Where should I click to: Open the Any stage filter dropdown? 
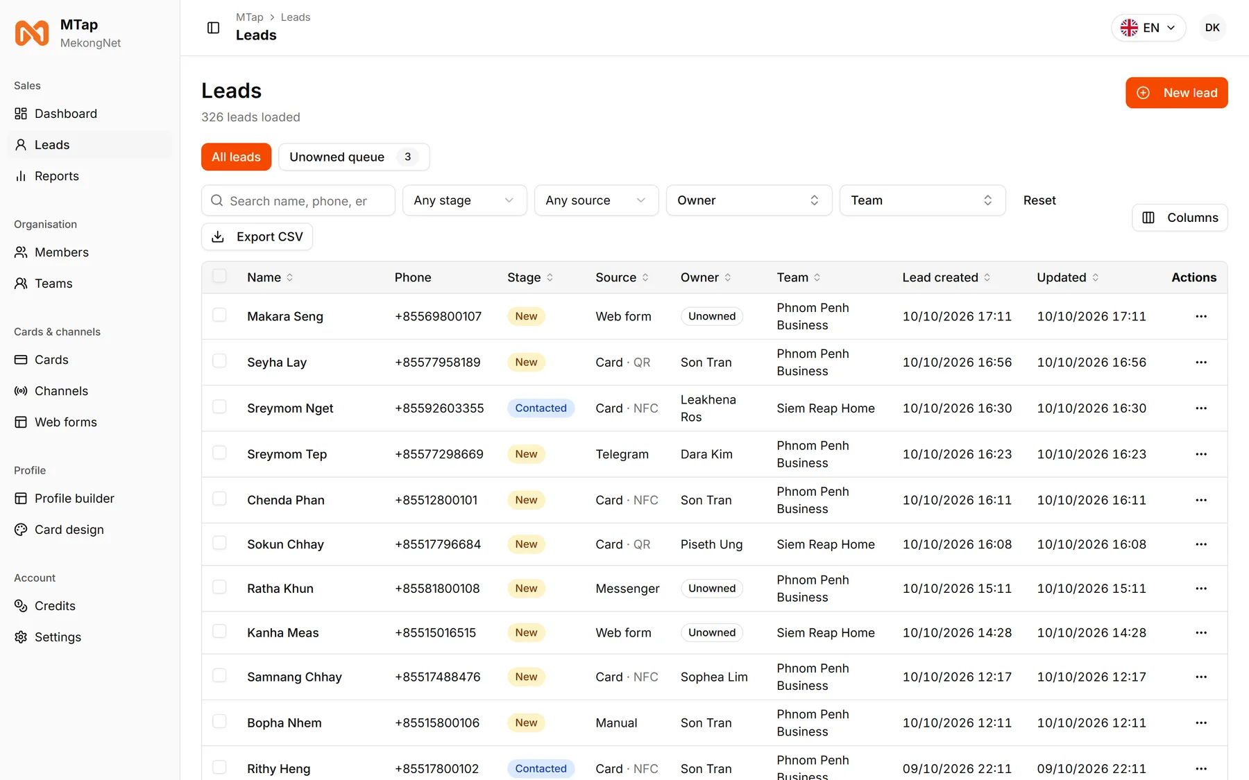[464, 200]
